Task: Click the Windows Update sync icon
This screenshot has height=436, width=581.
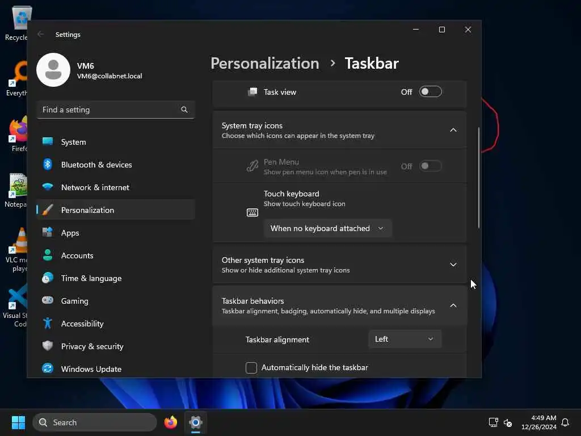Action: click(48, 368)
